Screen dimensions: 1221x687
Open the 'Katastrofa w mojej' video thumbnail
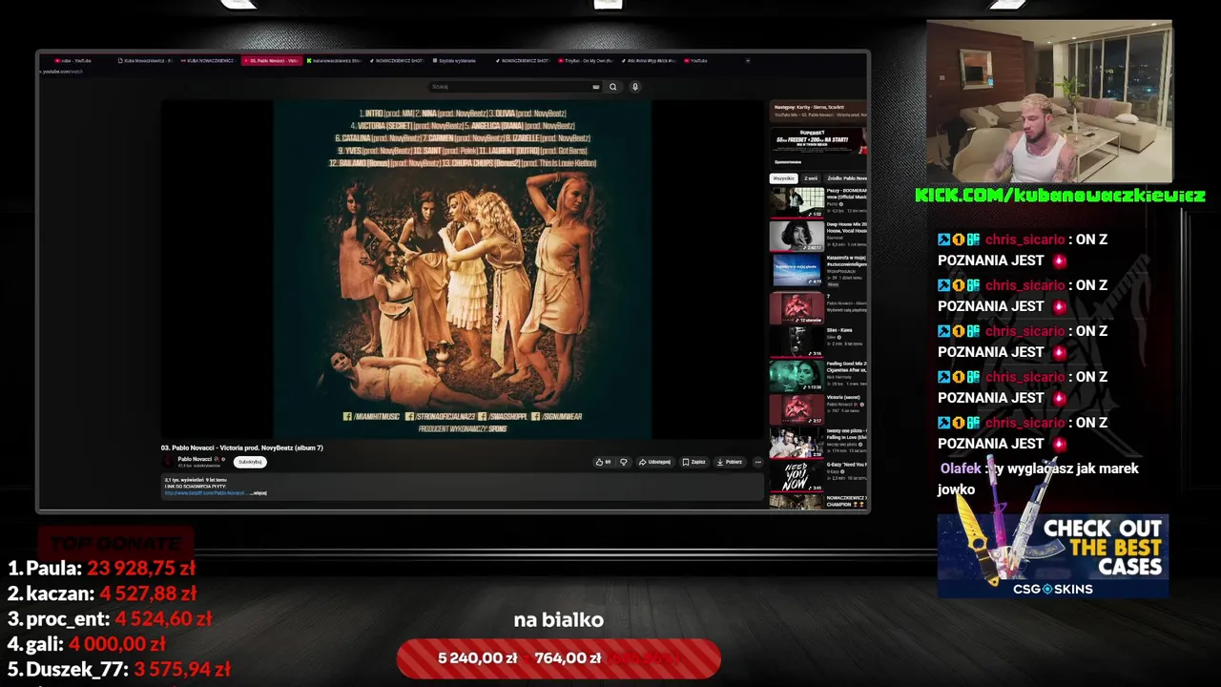tap(797, 270)
